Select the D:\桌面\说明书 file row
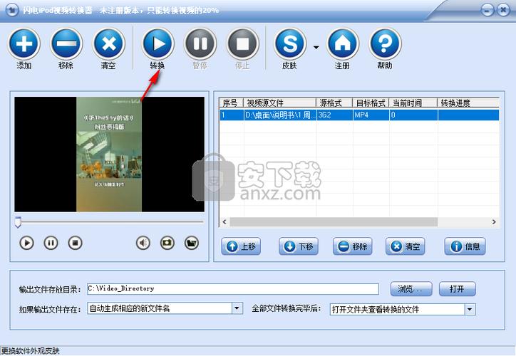 tap(359, 115)
